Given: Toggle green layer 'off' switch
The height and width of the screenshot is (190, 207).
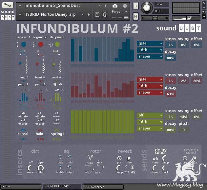Looking at the screenshot, I should (x=57, y=90).
